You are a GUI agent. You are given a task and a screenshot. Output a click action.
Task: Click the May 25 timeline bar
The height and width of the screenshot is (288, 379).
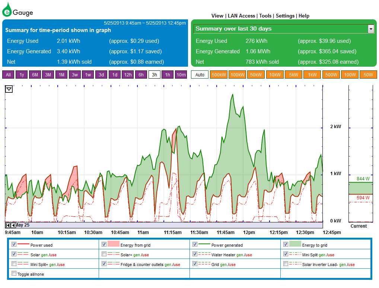pyautogui.click(x=168, y=225)
